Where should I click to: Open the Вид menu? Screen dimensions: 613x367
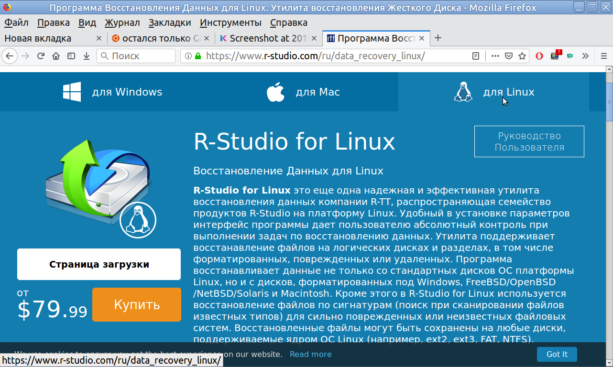pyautogui.click(x=88, y=22)
